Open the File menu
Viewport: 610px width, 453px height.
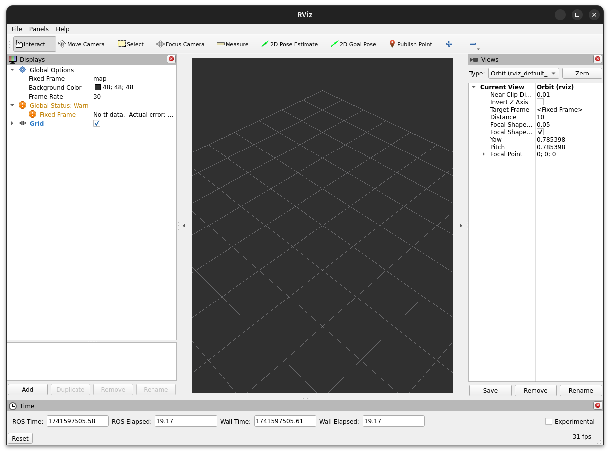tap(17, 29)
